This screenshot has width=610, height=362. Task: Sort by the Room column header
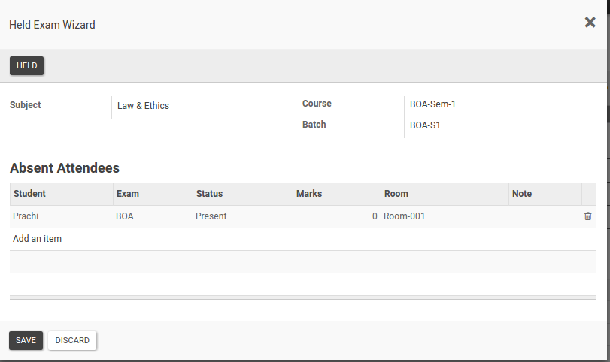click(x=396, y=194)
